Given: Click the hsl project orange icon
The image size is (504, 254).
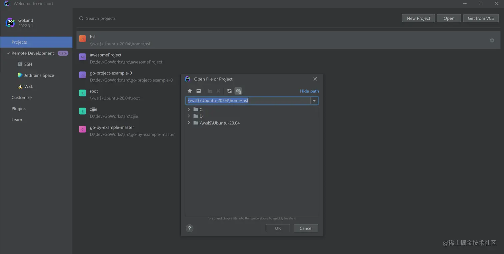Looking at the screenshot, I should point(82,39).
